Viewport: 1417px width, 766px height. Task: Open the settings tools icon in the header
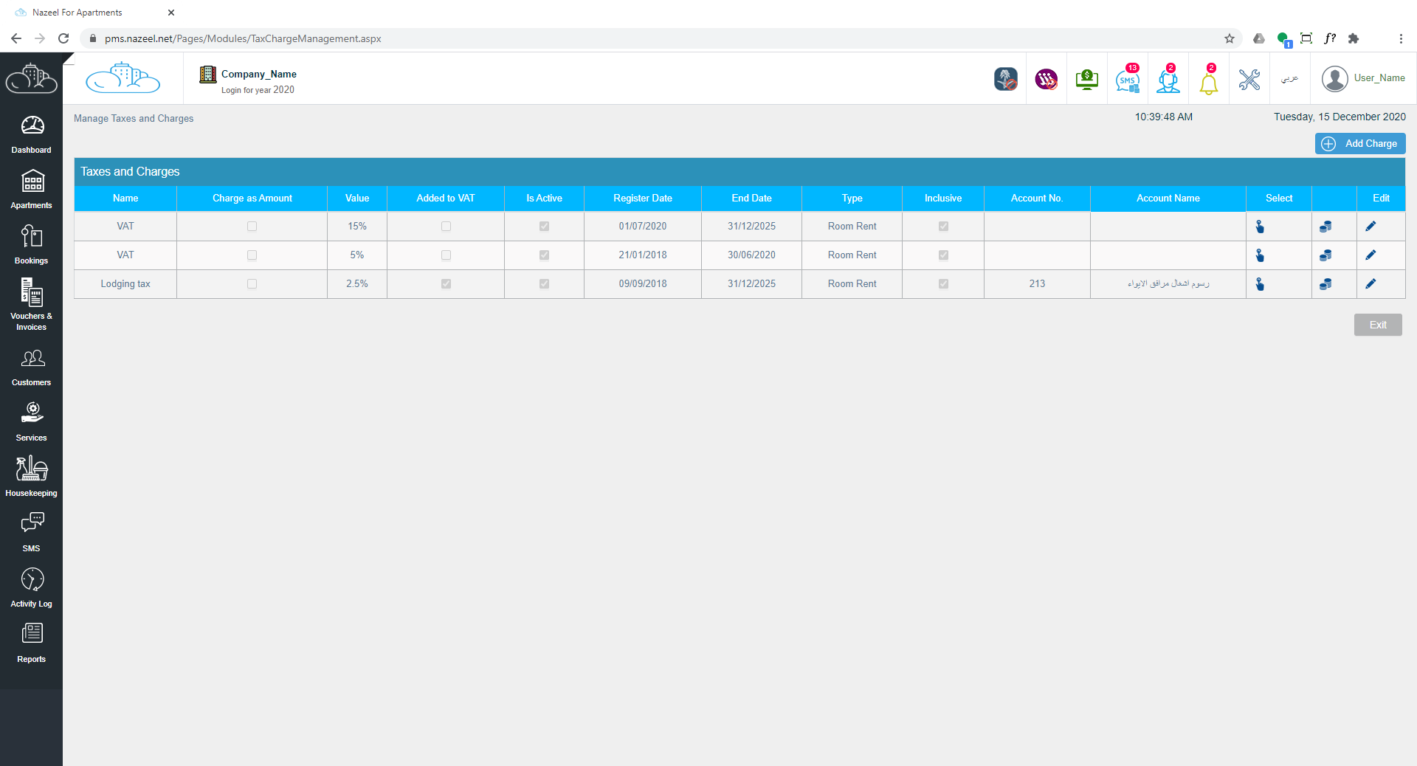pyautogui.click(x=1249, y=79)
